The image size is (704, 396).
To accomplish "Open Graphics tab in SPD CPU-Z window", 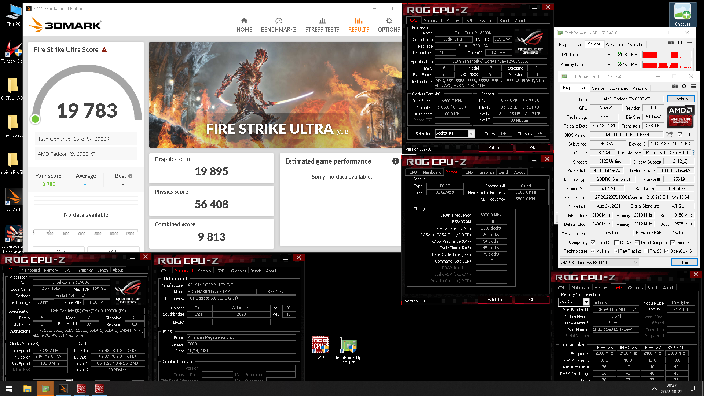I will click(x=635, y=288).
